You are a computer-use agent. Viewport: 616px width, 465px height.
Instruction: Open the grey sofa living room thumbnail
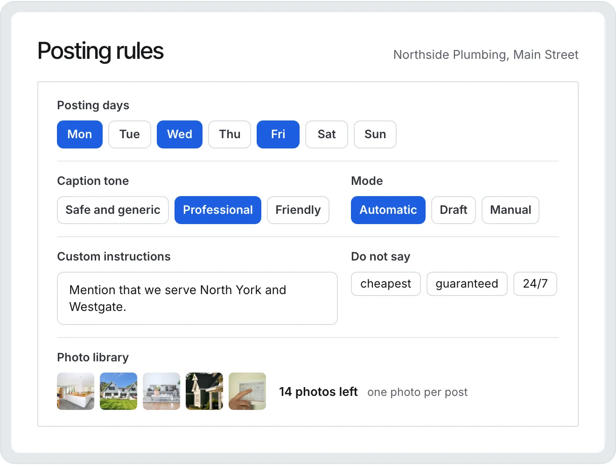pyautogui.click(x=161, y=391)
